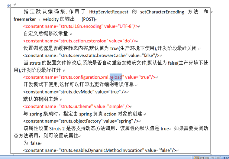The image size is (229, 159).
Task: Click the line containing "struts.ui.theme"
Action: [77, 107]
